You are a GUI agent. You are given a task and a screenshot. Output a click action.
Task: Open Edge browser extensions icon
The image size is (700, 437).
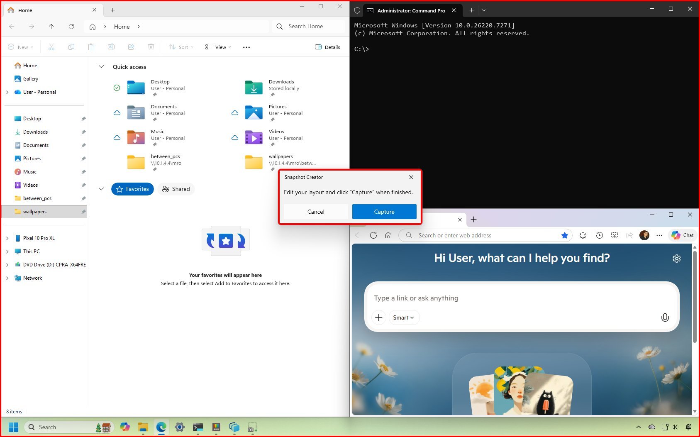pos(583,235)
